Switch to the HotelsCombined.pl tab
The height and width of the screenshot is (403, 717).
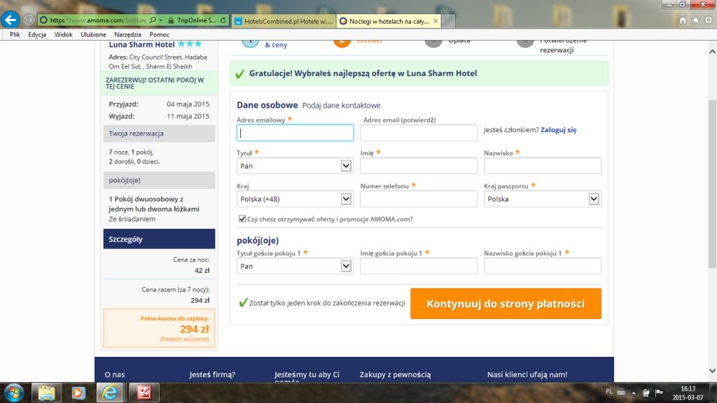pyautogui.click(x=284, y=21)
